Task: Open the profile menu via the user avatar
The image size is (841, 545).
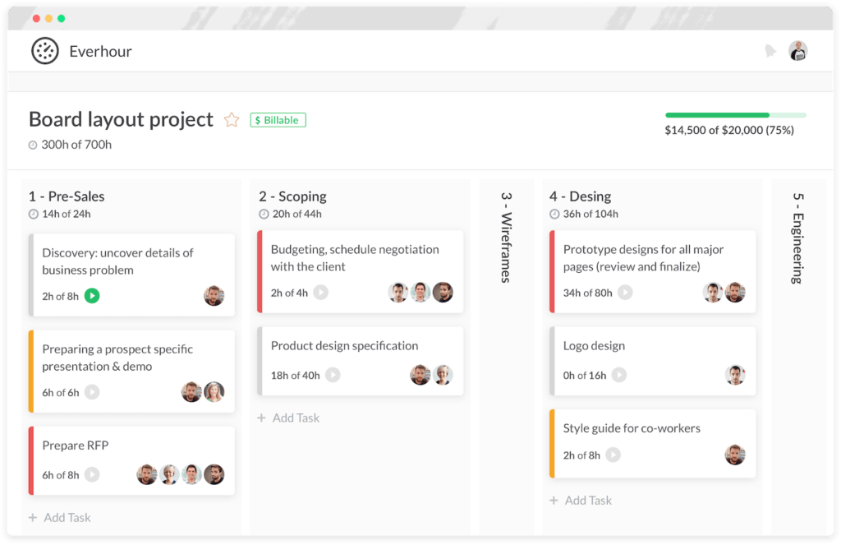Action: click(x=797, y=50)
